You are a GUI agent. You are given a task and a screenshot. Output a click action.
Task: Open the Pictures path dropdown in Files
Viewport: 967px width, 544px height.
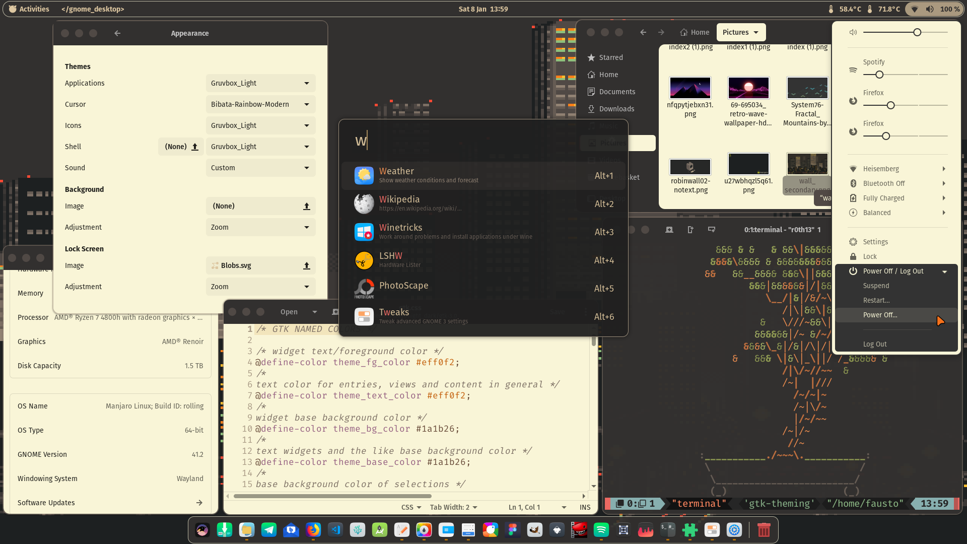(x=741, y=32)
